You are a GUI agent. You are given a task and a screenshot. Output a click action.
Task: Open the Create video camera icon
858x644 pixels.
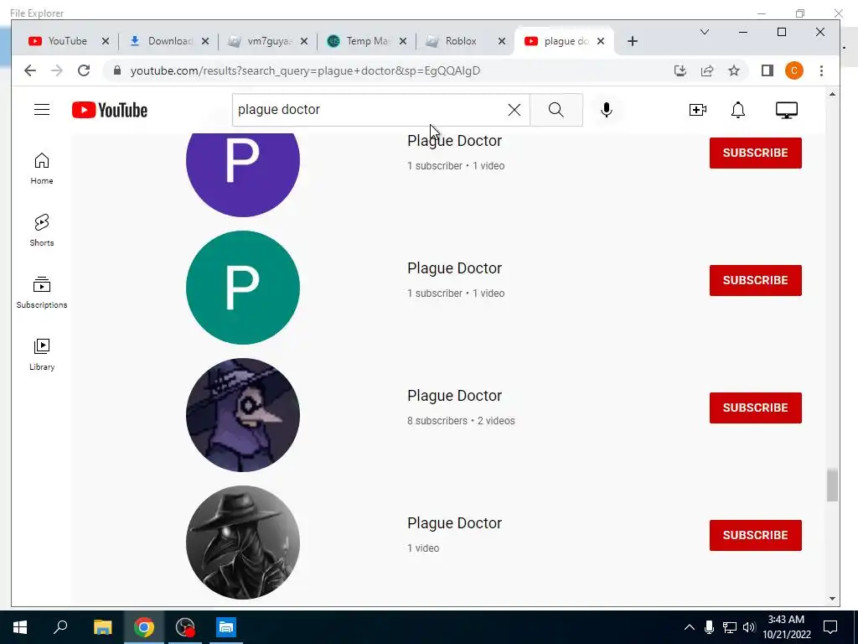698,110
